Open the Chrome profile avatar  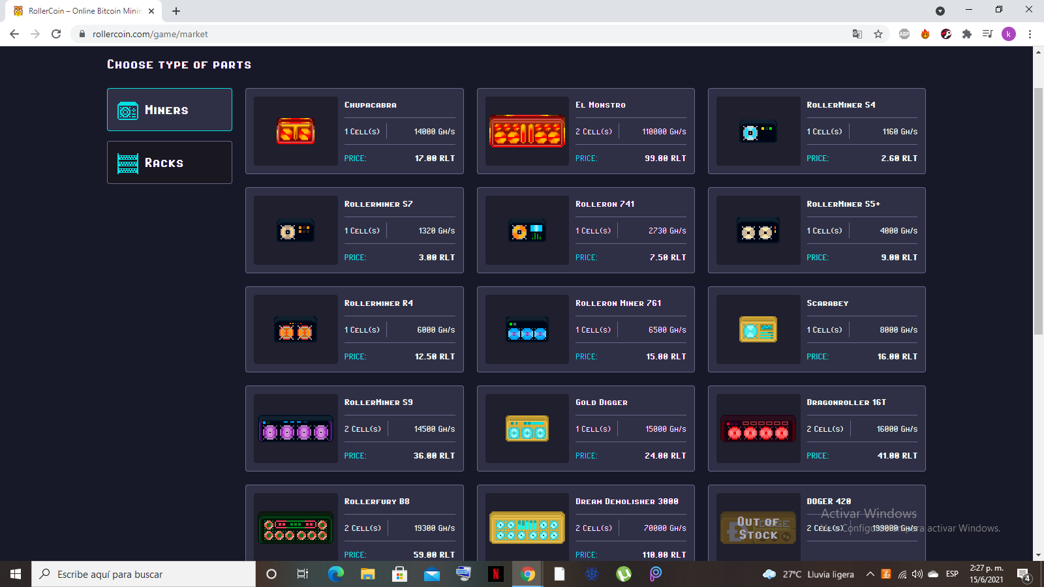pyautogui.click(x=1009, y=34)
